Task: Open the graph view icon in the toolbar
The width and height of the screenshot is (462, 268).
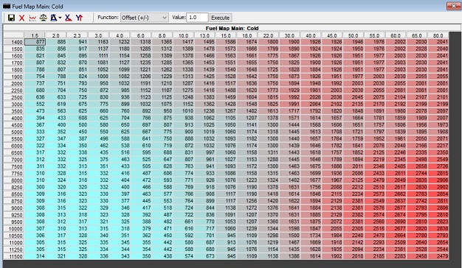Action: (32, 18)
